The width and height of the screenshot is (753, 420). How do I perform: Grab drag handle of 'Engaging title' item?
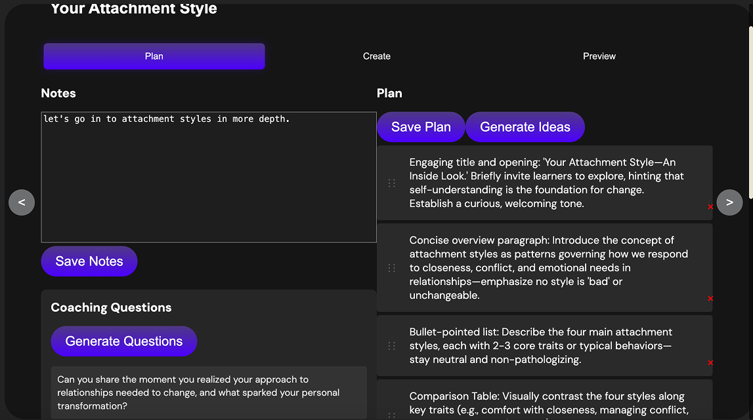(392, 183)
